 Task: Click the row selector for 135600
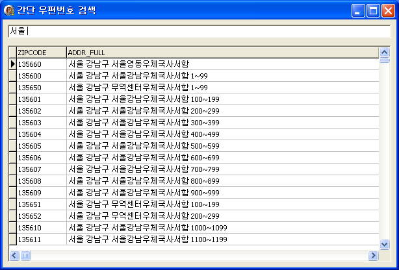[13, 76]
